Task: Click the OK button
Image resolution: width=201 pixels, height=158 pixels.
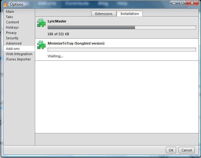Action: point(171,150)
